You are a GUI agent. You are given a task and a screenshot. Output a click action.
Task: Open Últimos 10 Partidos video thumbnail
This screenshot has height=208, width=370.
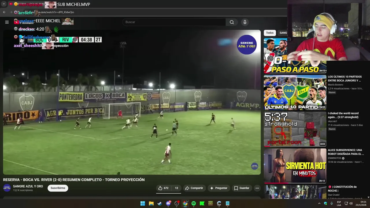(295, 92)
